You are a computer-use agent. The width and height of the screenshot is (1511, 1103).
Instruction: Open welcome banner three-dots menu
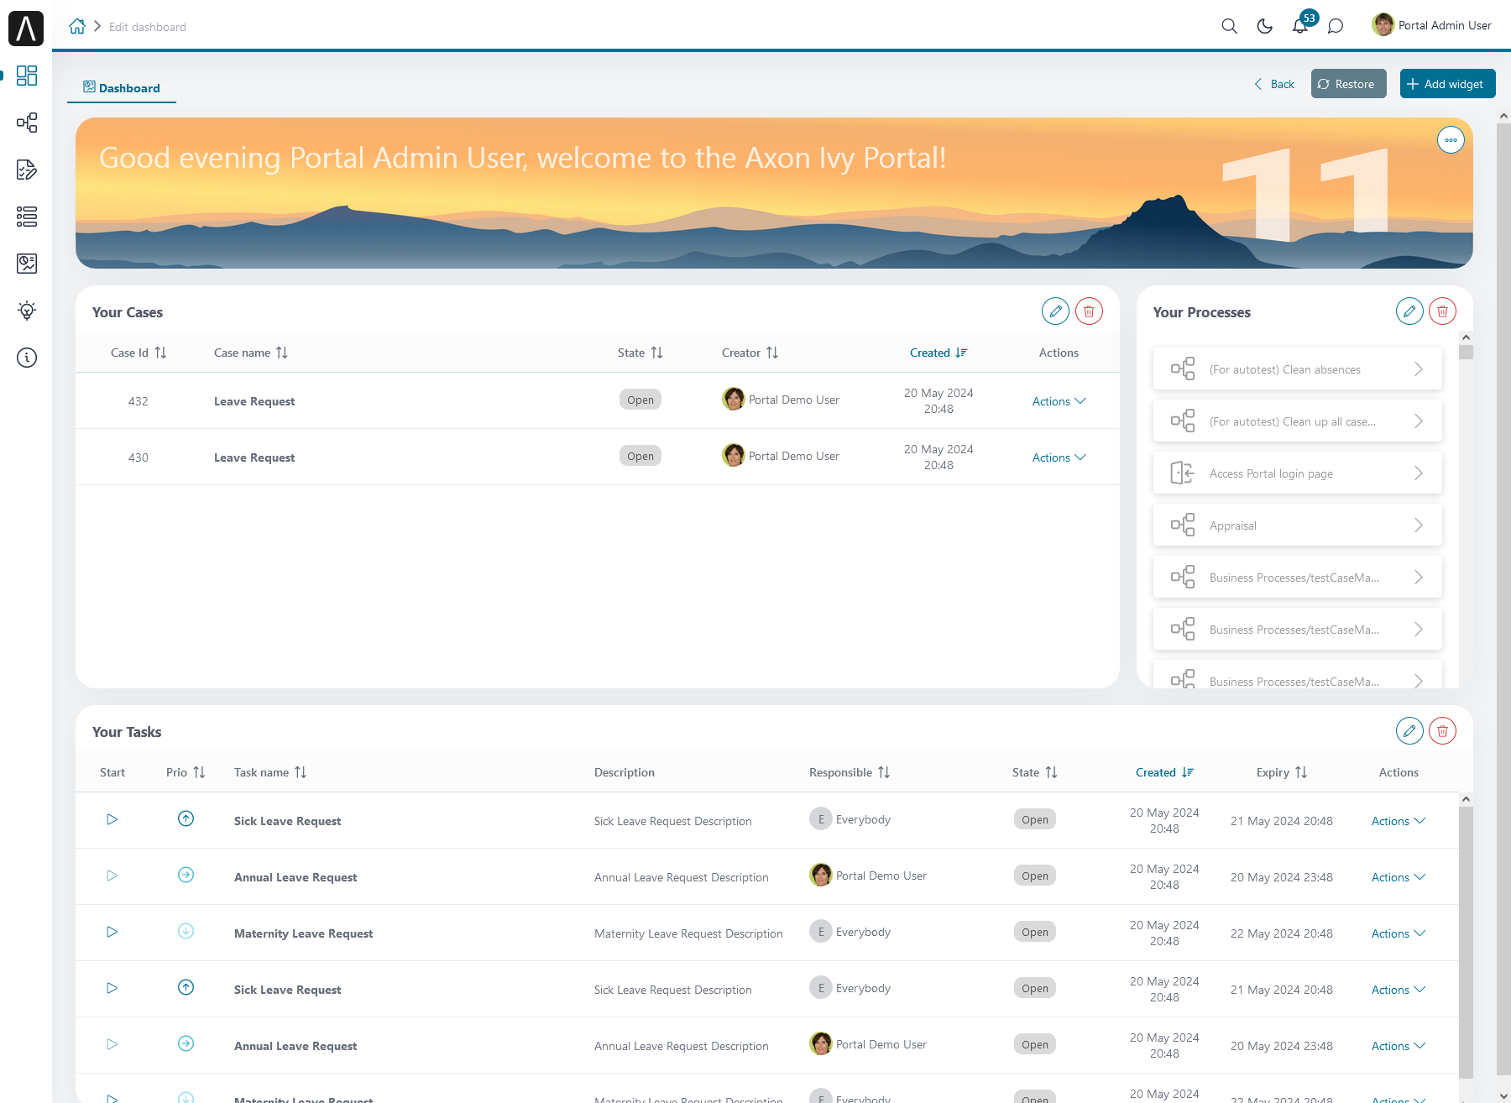(1451, 140)
